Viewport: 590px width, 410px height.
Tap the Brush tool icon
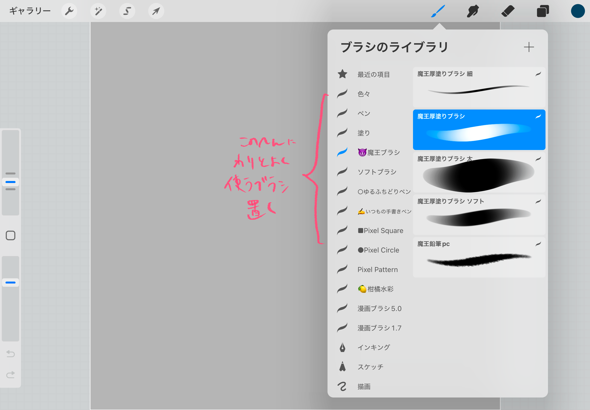coord(438,11)
